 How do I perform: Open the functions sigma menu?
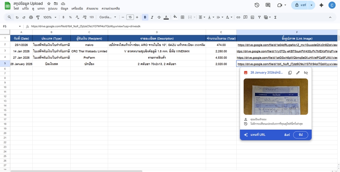click(x=275, y=17)
